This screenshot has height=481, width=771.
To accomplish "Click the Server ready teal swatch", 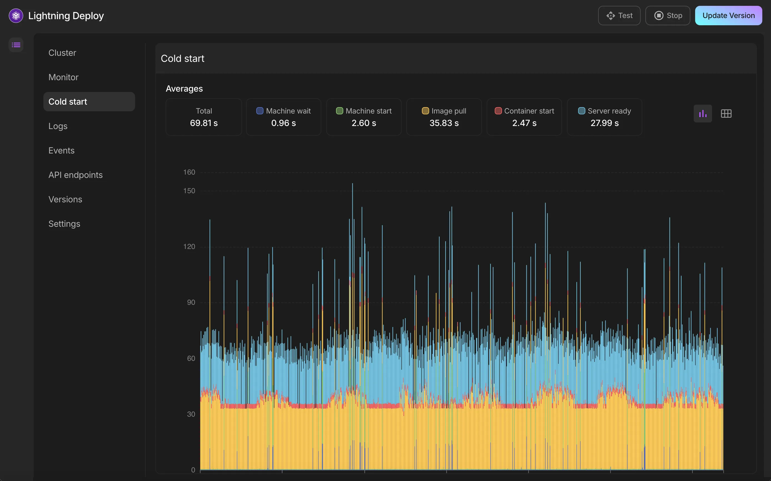I will [x=581, y=111].
